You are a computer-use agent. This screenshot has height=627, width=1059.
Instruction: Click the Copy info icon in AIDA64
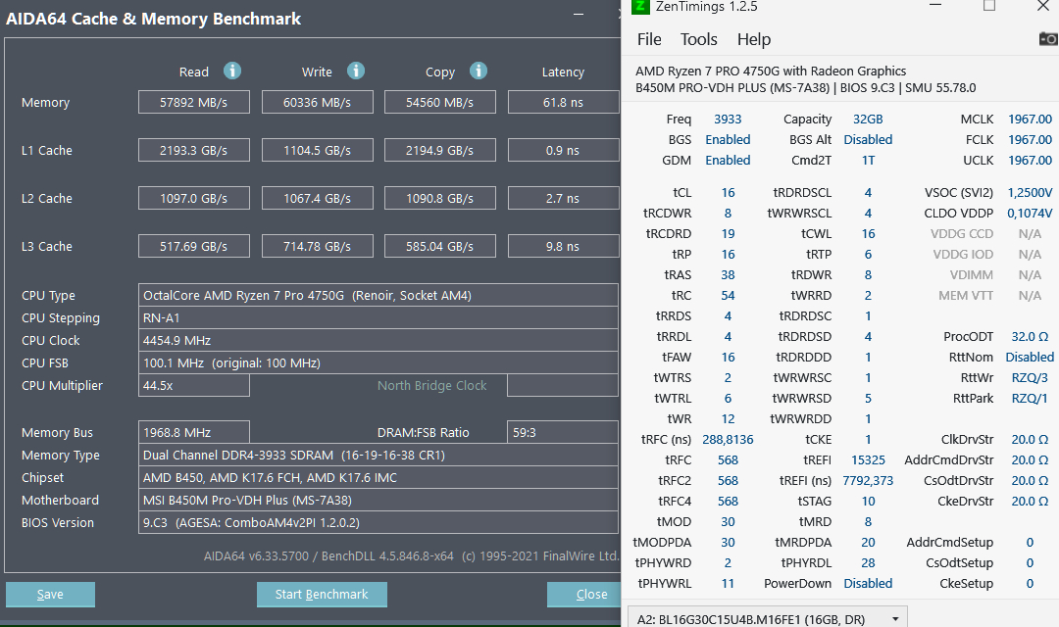pos(479,71)
